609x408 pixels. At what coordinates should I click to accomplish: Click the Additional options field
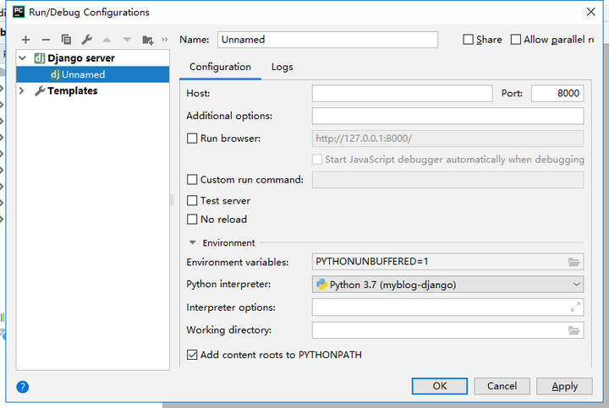[x=447, y=116]
